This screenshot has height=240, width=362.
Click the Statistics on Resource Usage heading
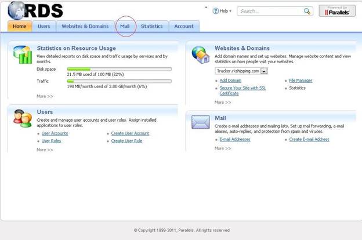coord(77,48)
